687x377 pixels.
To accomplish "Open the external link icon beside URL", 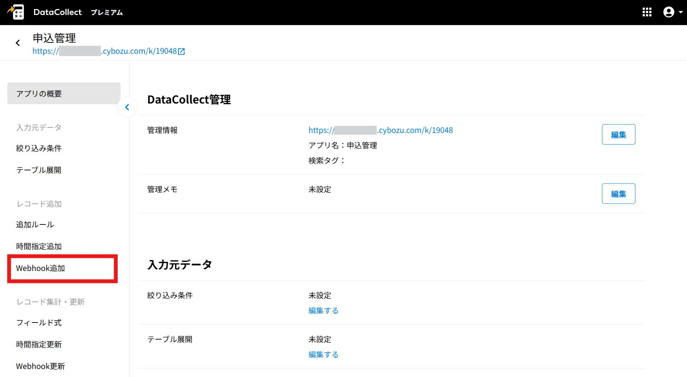I will pyautogui.click(x=181, y=52).
